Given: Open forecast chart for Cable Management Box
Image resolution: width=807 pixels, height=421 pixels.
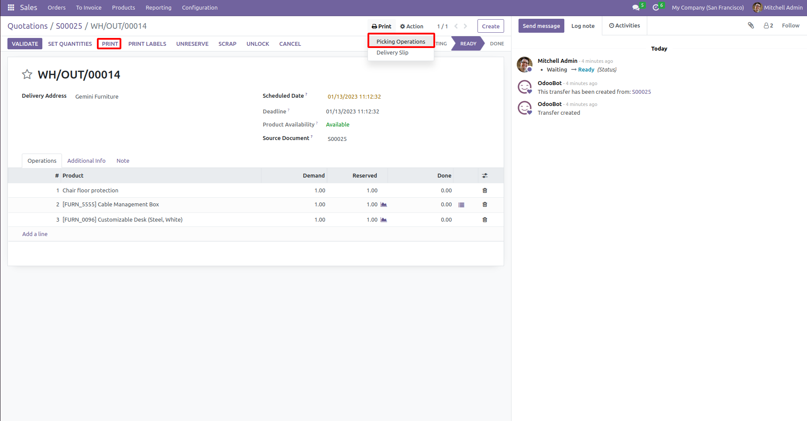Looking at the screenshot, I should [384, 205].
